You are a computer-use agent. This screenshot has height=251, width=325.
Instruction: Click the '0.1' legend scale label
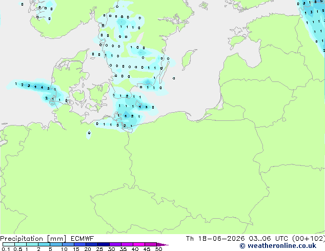point(6,249)
